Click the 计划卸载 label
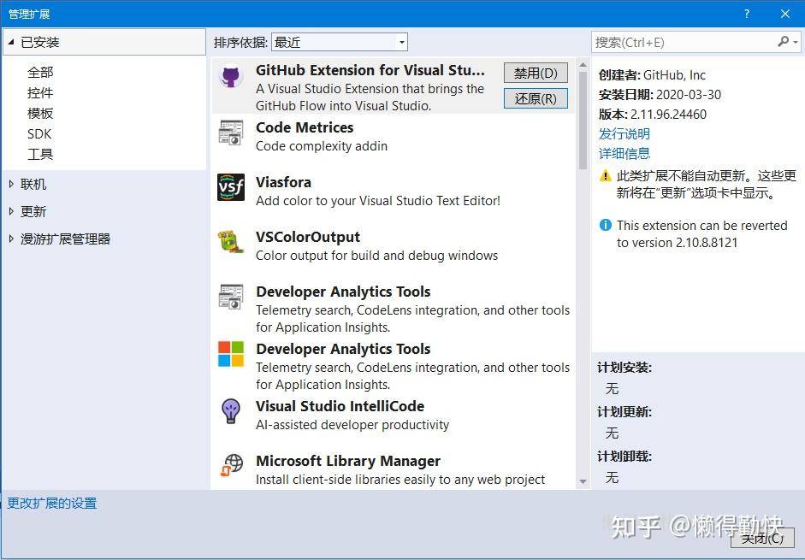This screenshot has width=805, height=560. (x=624, y=457)
